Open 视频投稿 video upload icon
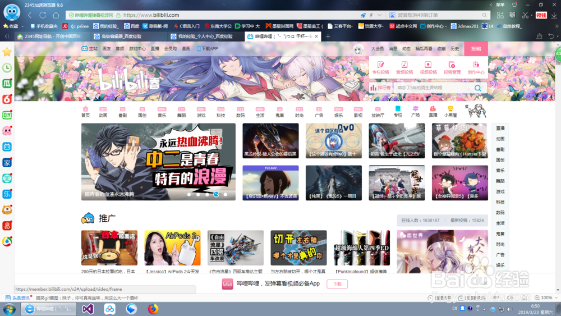Screen dimensions: 561x316 tap(428, 67)
